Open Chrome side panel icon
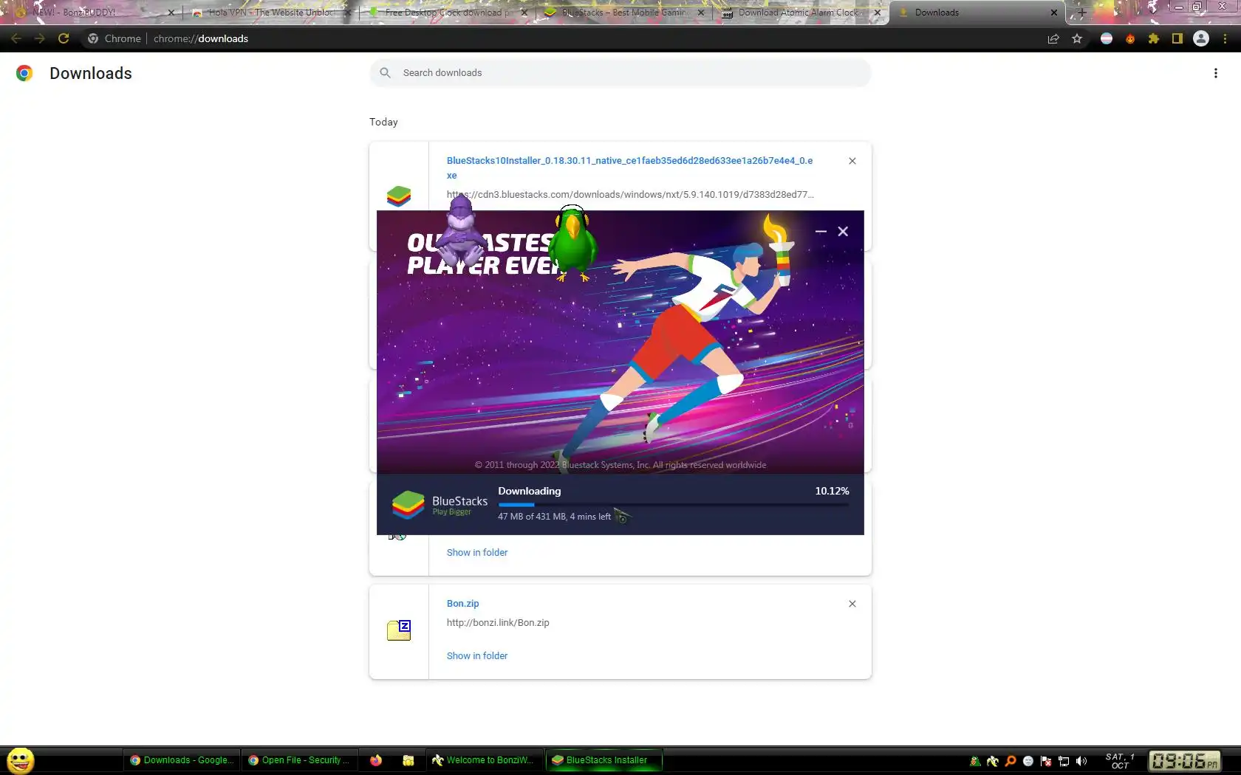 point(1177,38)
